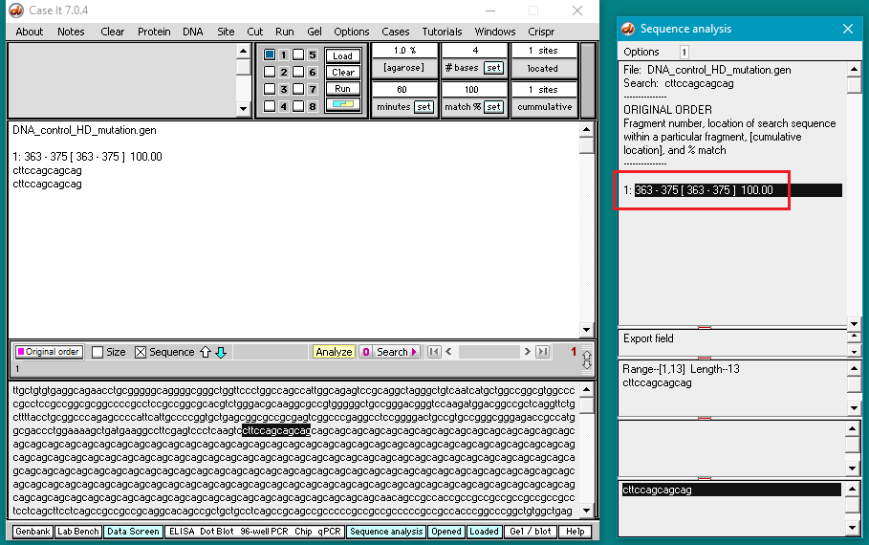The image size is (869, 545).
Task: Click the vertical resize arrows icon
Action: (x=586, y=360)
